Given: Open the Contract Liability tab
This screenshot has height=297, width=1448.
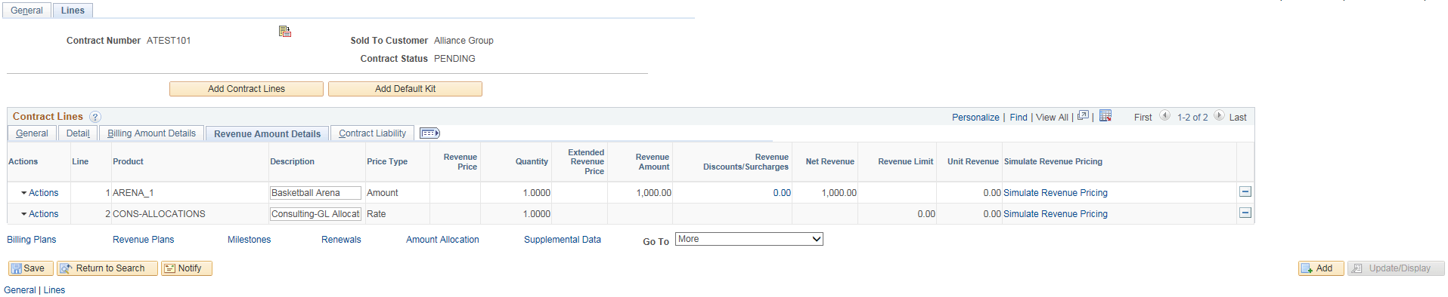Looking at the screenshot, I should coord(372,133).
